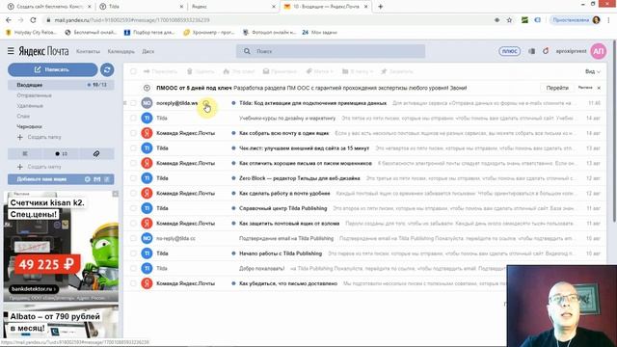Viewport: 617px width, 347px height.
Task: Select the Спам folder
Action: (23, 117)
